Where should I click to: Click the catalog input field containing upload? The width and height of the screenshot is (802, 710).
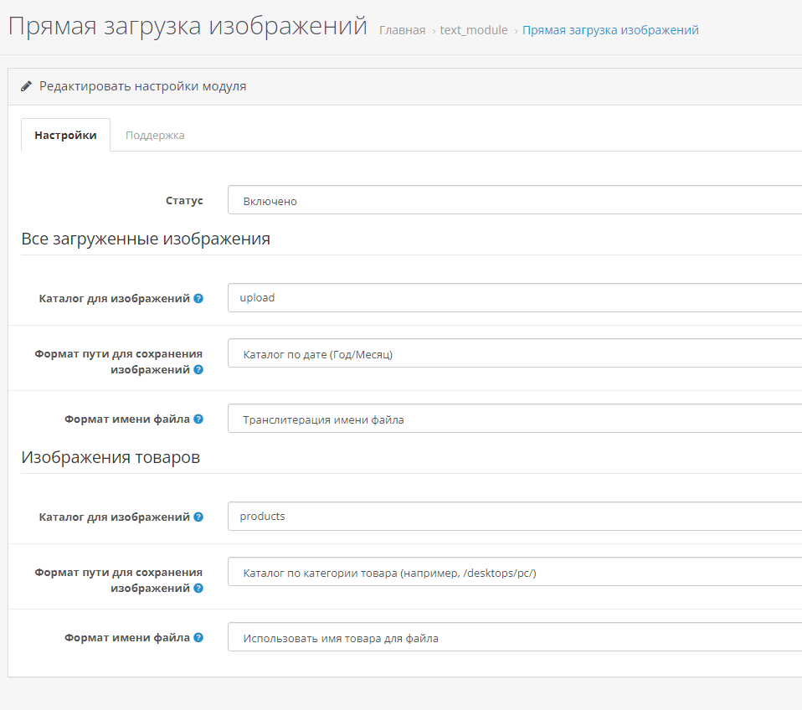pyautogui.click(x=514, y=298)
